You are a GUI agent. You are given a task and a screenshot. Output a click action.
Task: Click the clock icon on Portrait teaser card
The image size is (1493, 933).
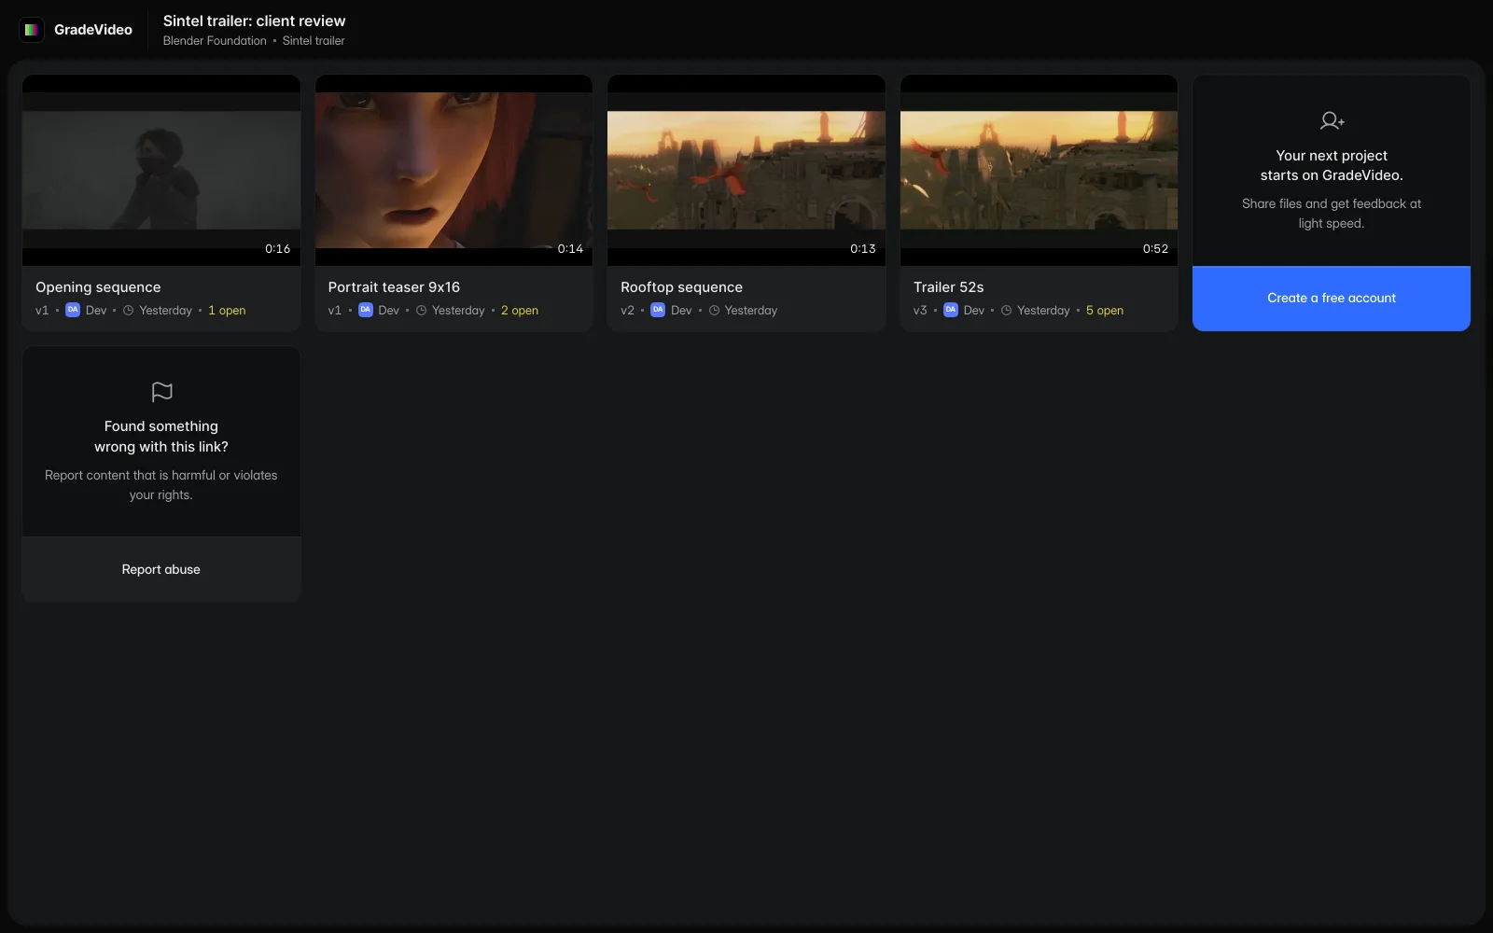(x=421, y=311)
